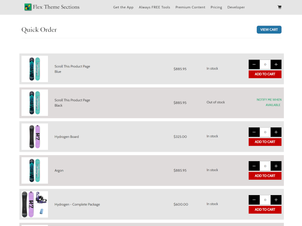Viewport: 302px width, 226px height.
Task: Decrease quantity for Scroll This Product Page Blue
Action: tap(254, 64)
